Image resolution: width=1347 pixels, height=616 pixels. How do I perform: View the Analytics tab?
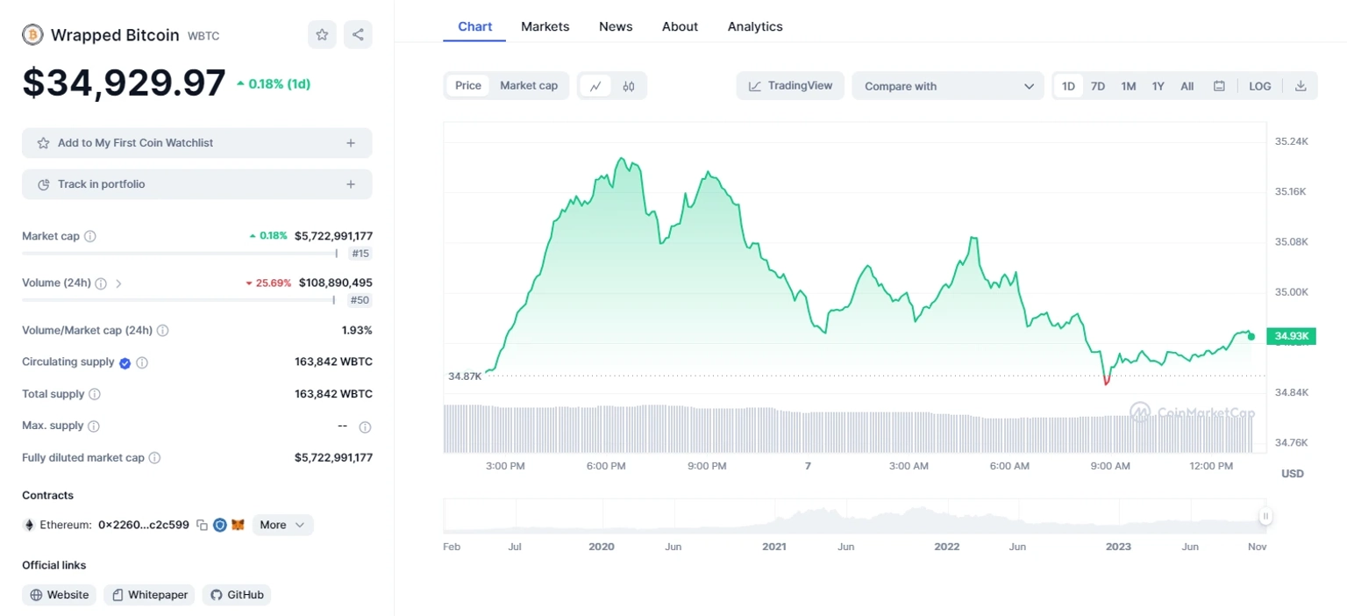tap(755, 26)
